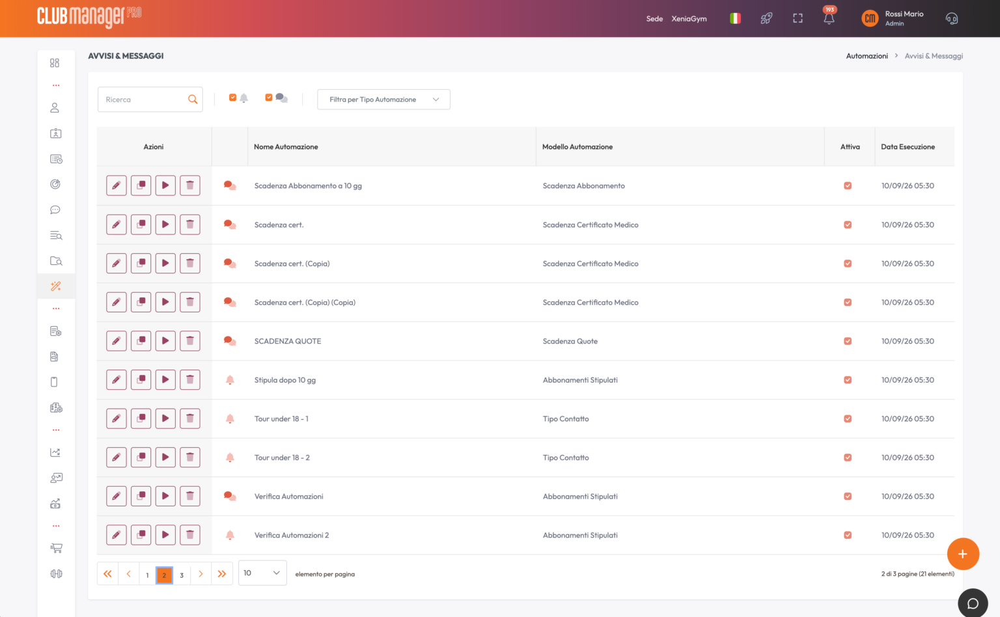Toggle Attiva for Tour under 18 - 1
1000x617 pixels.
point(848,418)
